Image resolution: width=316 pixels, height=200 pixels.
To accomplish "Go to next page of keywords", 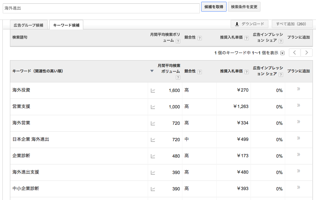I will (x=306, y=53).
